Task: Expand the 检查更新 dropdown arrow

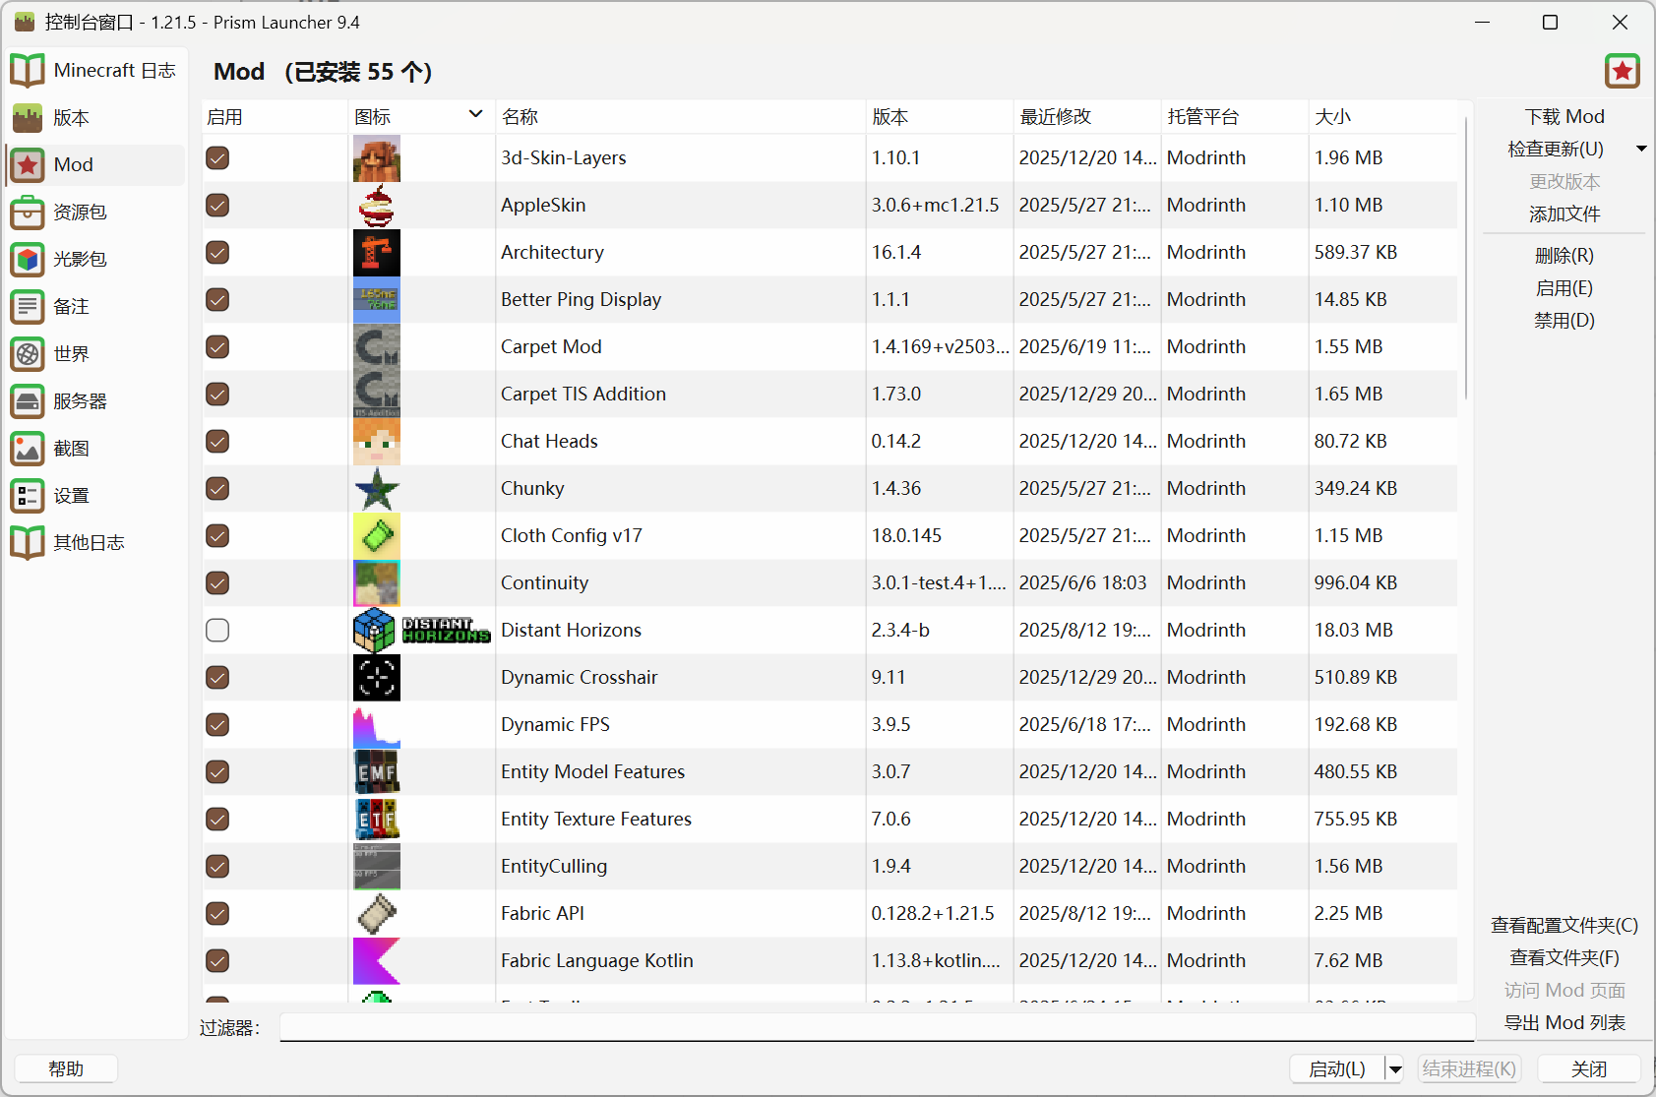Action: click(1640, 149)
